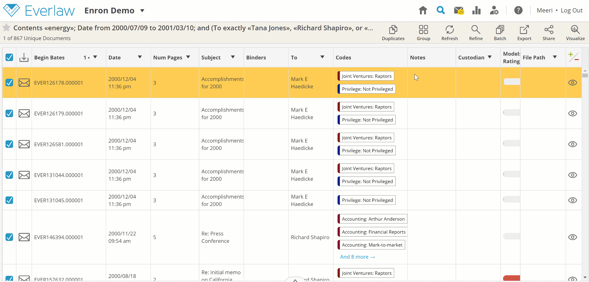Screen dimensions: 589x282
Task: Uncheck the checkbox for EVER131045.000001
Action: pos(9,200)
